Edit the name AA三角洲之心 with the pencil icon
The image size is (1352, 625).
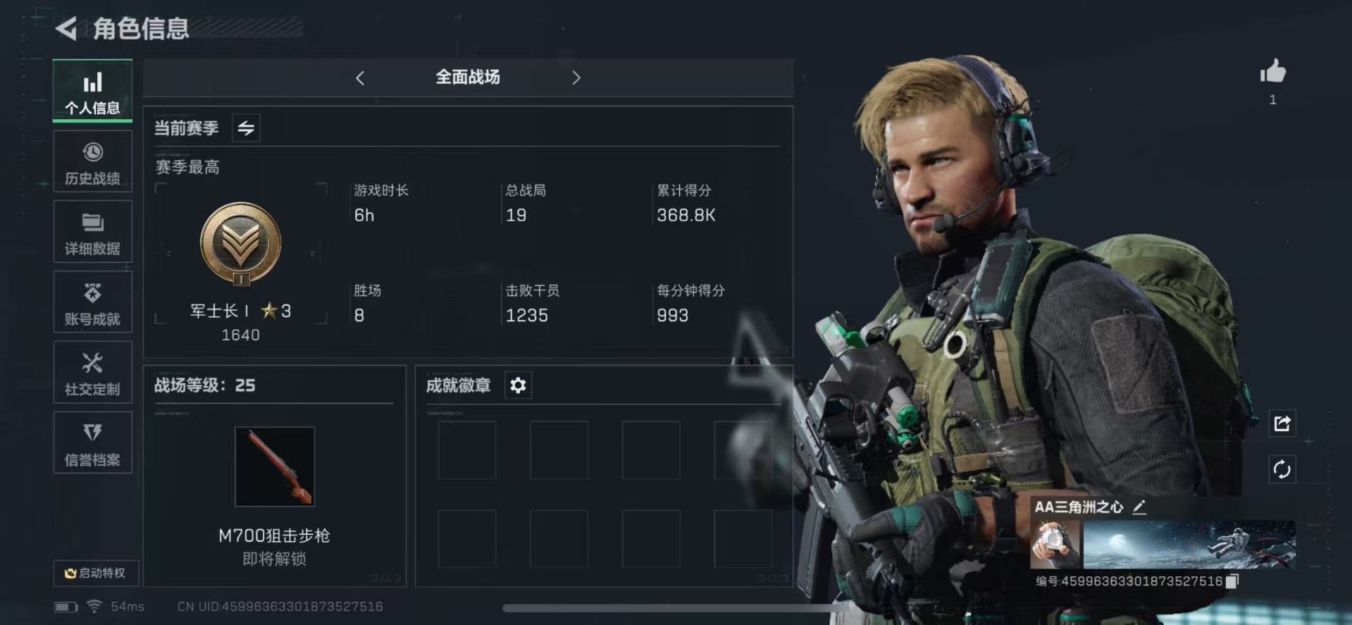1139,507
